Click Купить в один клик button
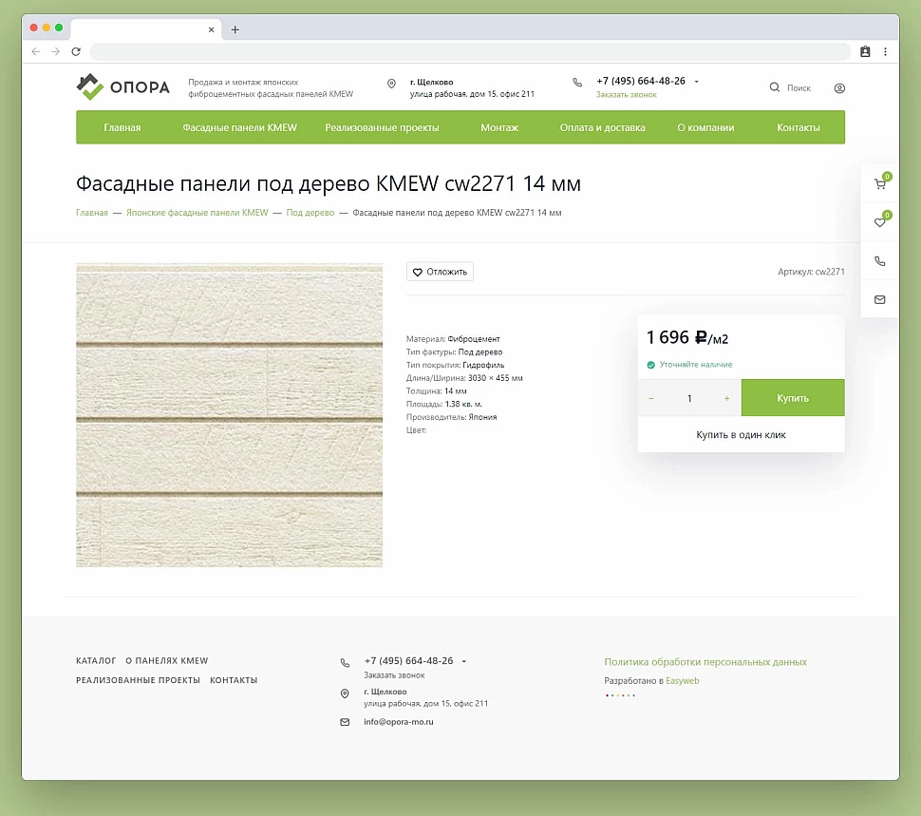This screenshot has width=921, height=816. pos(741,435)
